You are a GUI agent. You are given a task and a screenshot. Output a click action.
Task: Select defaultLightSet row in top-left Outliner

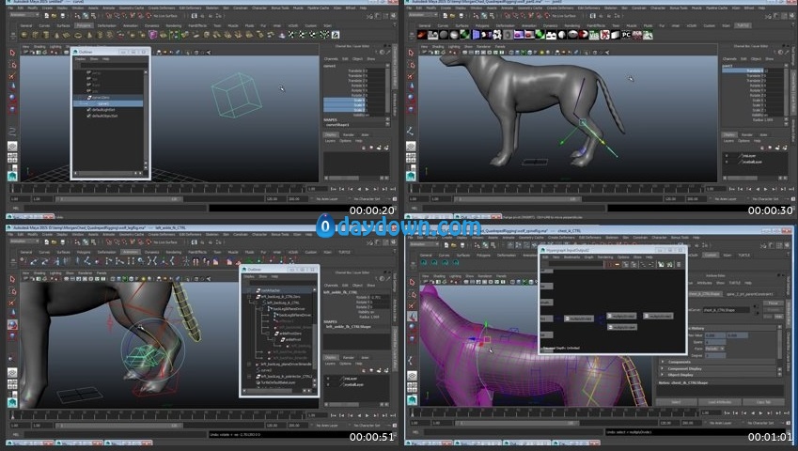coord(109,109)
